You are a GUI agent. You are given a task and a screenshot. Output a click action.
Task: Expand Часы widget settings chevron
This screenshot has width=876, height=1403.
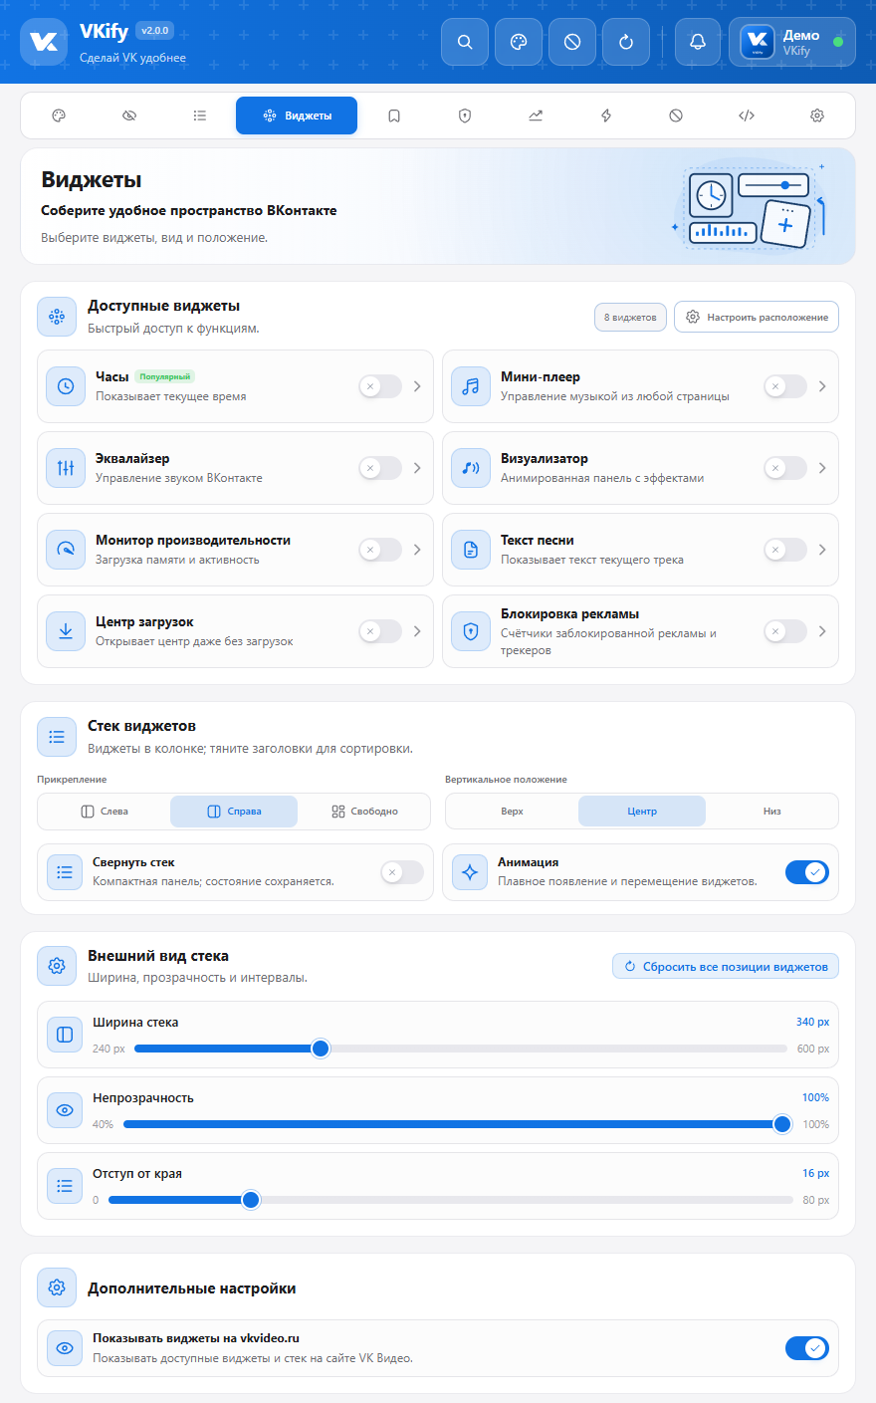[x=417, y=386]
